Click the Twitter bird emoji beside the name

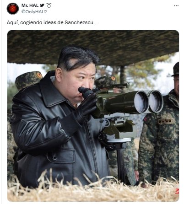[42, 5]
